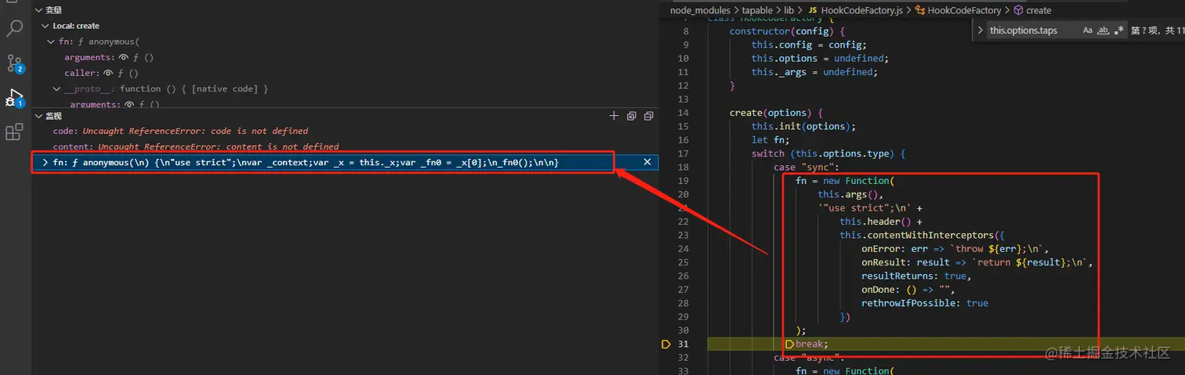Click the resultReturns: true line
Screen dimensions: 1185x375
(x=916, y=276)
